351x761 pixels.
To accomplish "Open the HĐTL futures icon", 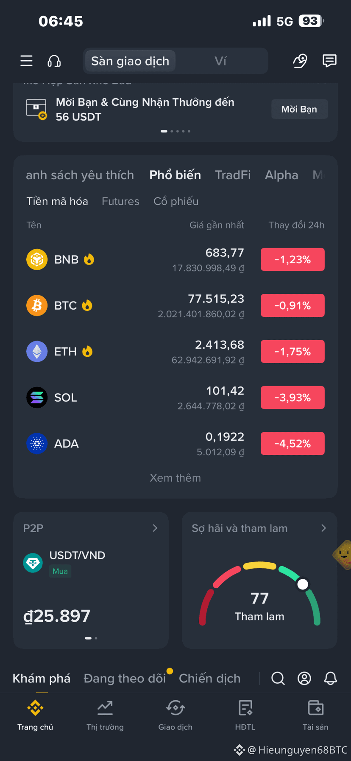I will (245, 716).
